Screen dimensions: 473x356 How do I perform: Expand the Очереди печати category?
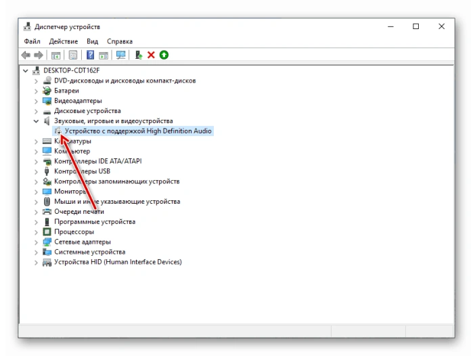click(36, 212)
